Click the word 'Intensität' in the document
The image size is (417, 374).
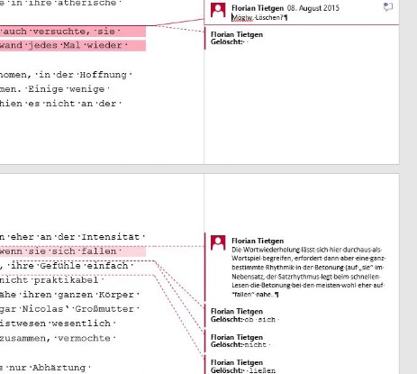[111, 237]
